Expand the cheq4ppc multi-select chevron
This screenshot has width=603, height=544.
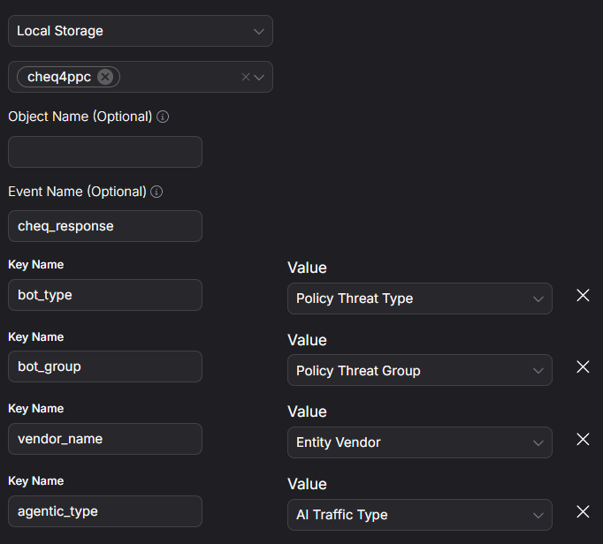[x=259, y=77]
